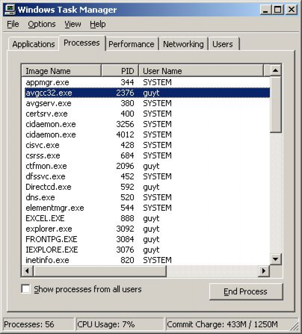This screenshot has width=302, height=334.
Task: Select the certsrv.exe process
Action: click(x=146, y=114)
